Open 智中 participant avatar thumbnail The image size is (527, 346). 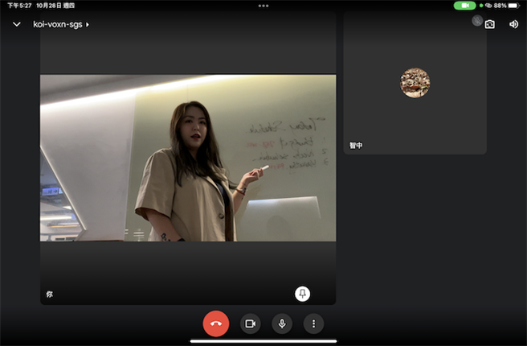415,83
